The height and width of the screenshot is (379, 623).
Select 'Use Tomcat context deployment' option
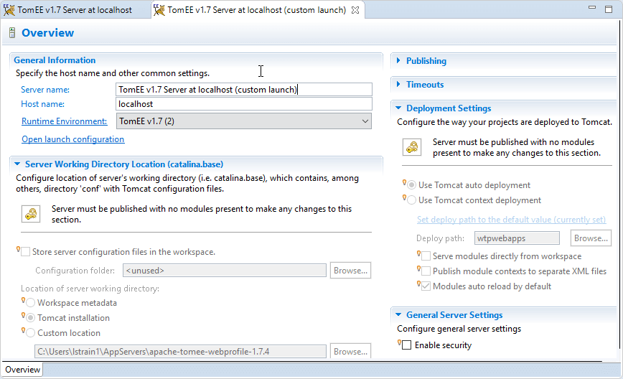coord(412,200)
